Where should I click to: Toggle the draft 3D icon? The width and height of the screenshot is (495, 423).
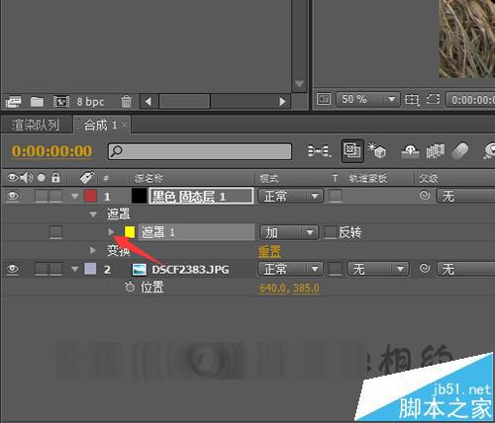coord(377,151)
